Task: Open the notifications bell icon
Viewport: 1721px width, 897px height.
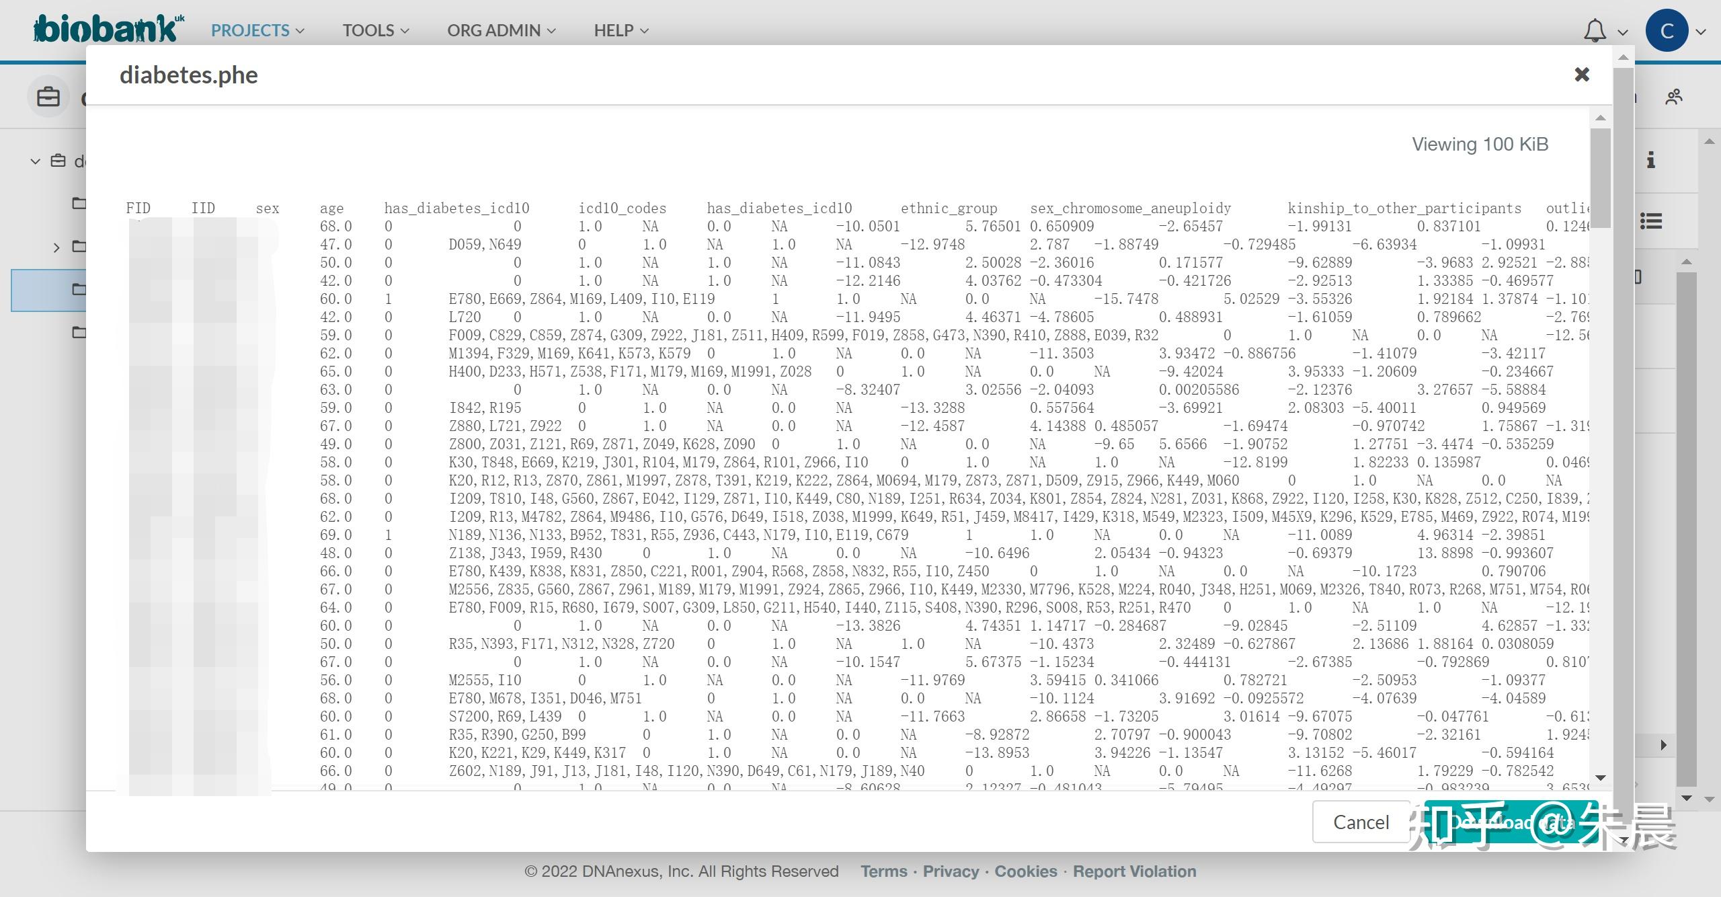Action: [x=1595, y=31]
